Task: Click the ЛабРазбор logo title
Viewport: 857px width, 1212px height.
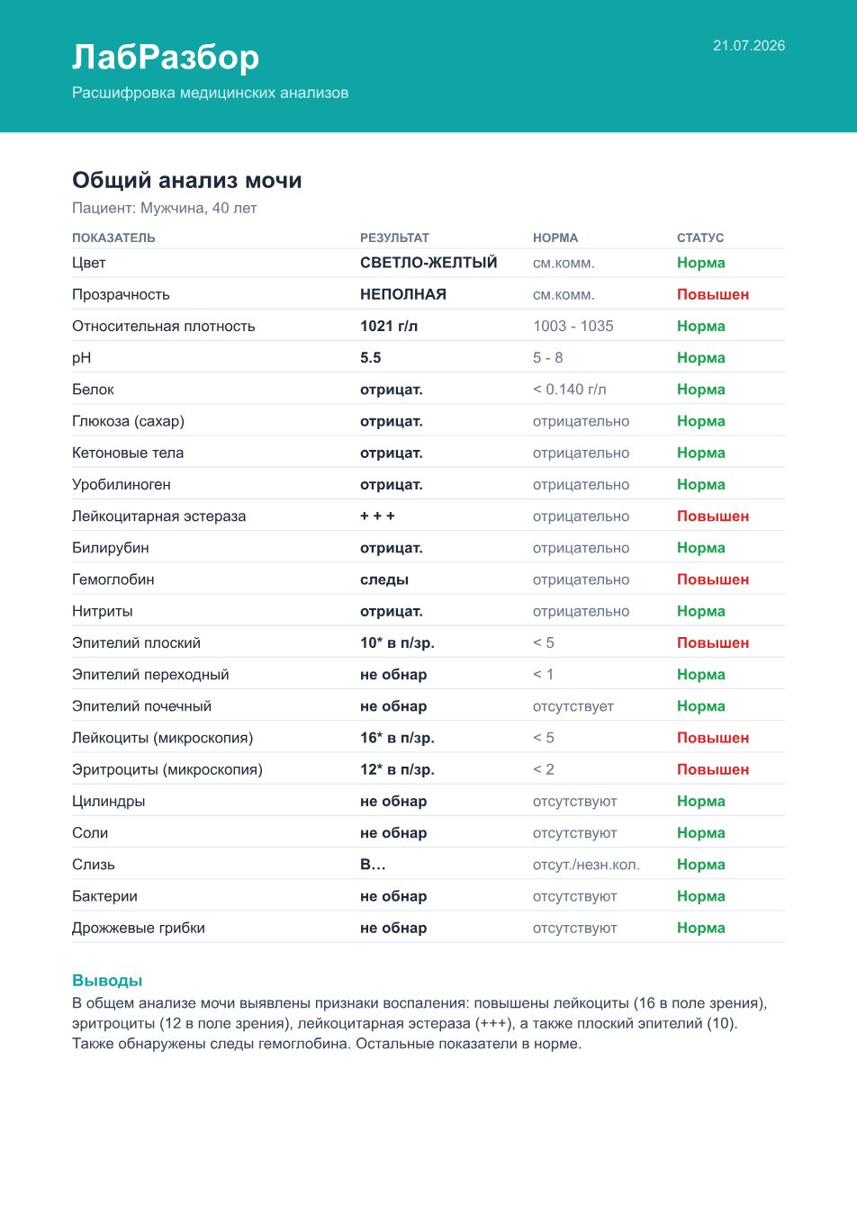Action: click(x=166, y=58)
